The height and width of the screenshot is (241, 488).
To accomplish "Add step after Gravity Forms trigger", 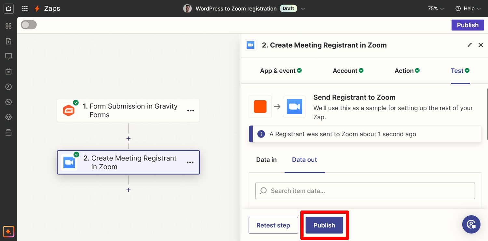I will [x=129, y=139].
